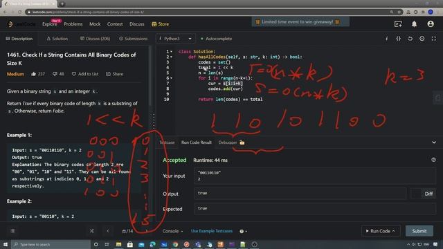Submit the solution
The height and width of the screenshot is (249, 443).
coord(419,231)
